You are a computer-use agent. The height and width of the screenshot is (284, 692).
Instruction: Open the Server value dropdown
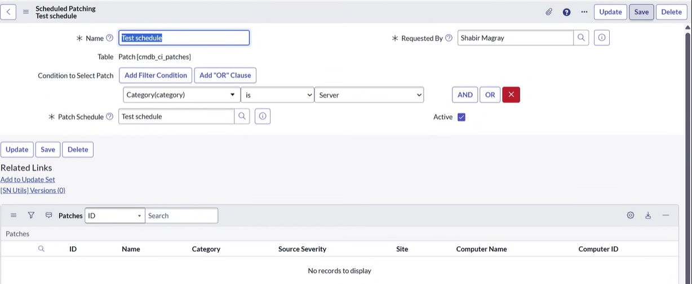point(369,95)
